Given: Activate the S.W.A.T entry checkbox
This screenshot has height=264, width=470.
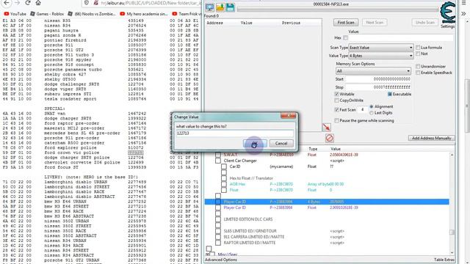Looking at the screenshot, I should (x=218, y=155).
